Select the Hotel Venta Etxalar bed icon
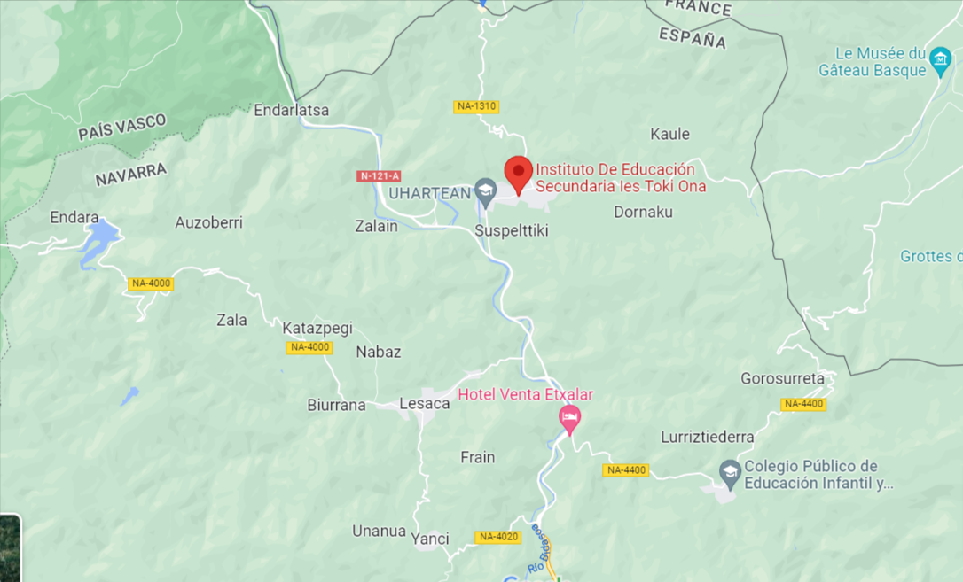 (x=570, y=420)
